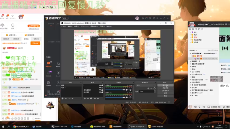Click the music note icon in voice chat bar
Screen dimensions: 230x129
click(x=224, y=107)
